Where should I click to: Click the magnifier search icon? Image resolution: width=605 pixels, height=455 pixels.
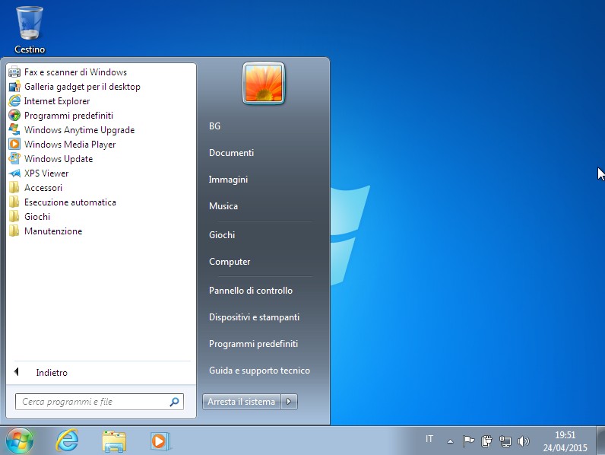point(174,402)
